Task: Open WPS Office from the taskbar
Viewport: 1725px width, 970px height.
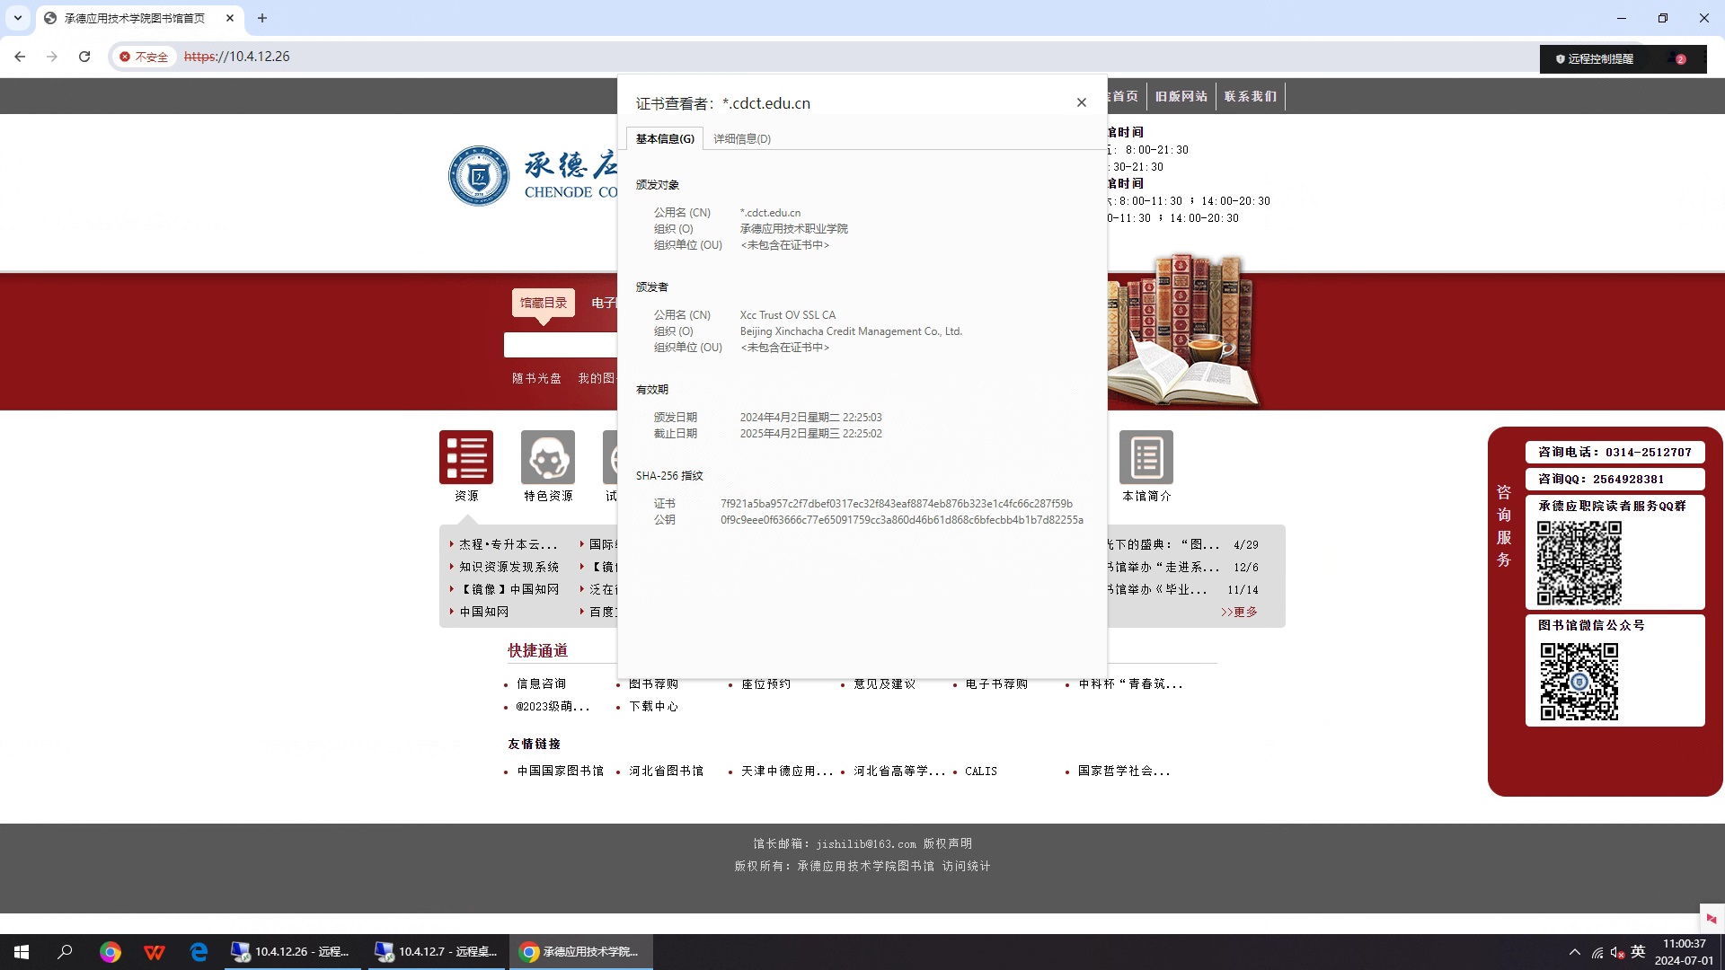Action: (155, 952)
